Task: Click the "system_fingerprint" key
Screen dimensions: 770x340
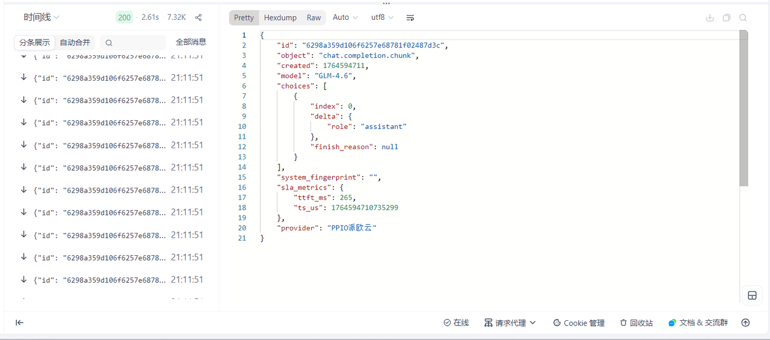Action: (x=318, y=177)
